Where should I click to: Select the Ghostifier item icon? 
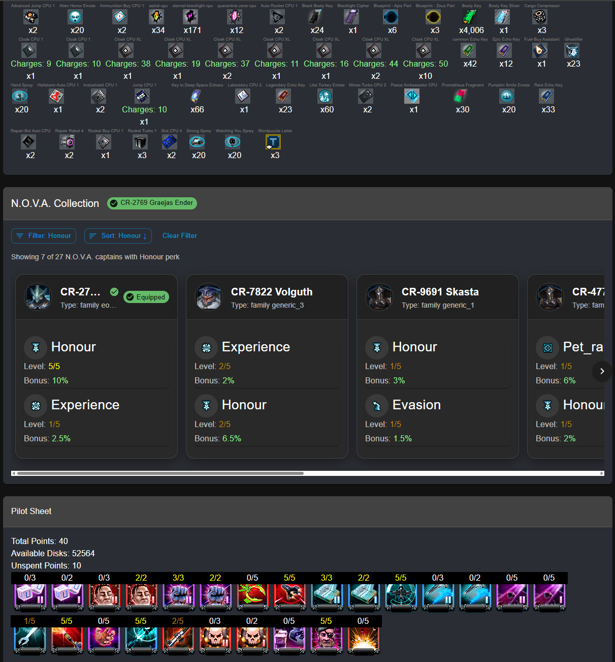(x=572, y=51)
